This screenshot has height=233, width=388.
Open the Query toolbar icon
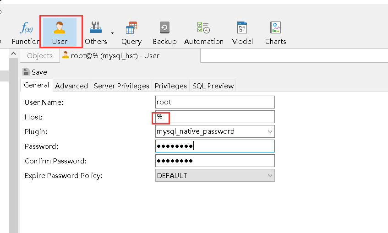click(131, 33)
